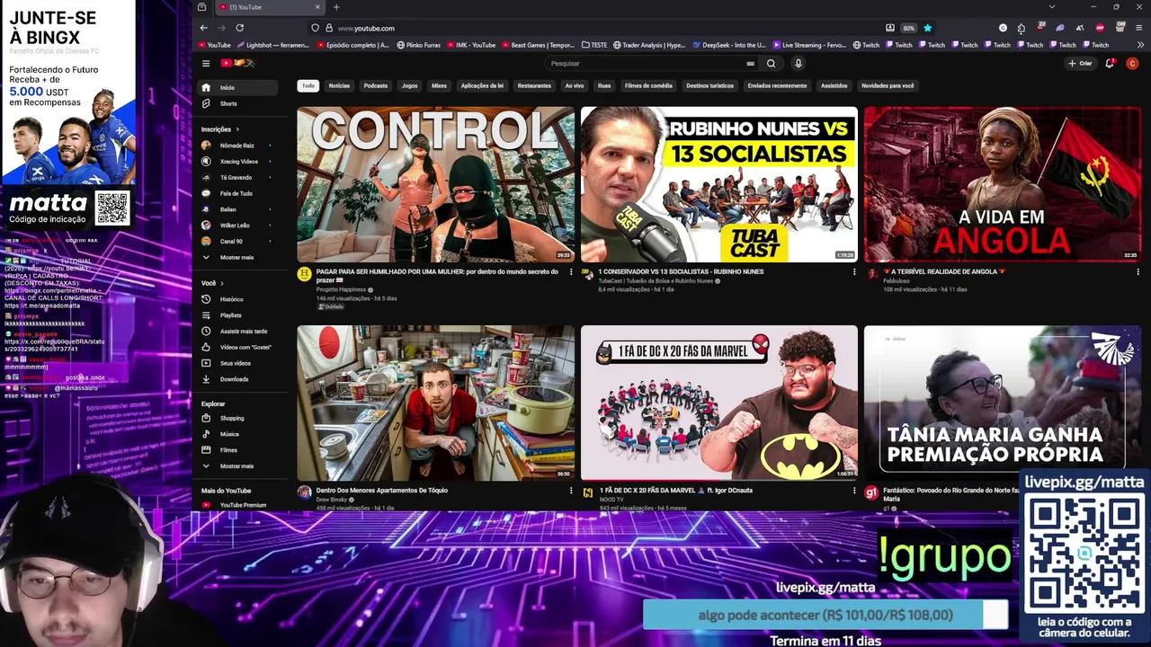Open Canal 90 subscription channel

[237, 241]
